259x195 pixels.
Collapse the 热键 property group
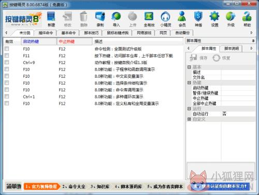click(189, 82)
